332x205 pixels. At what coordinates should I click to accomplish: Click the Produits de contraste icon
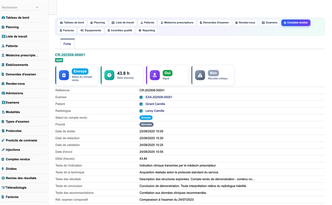[3, 140]
